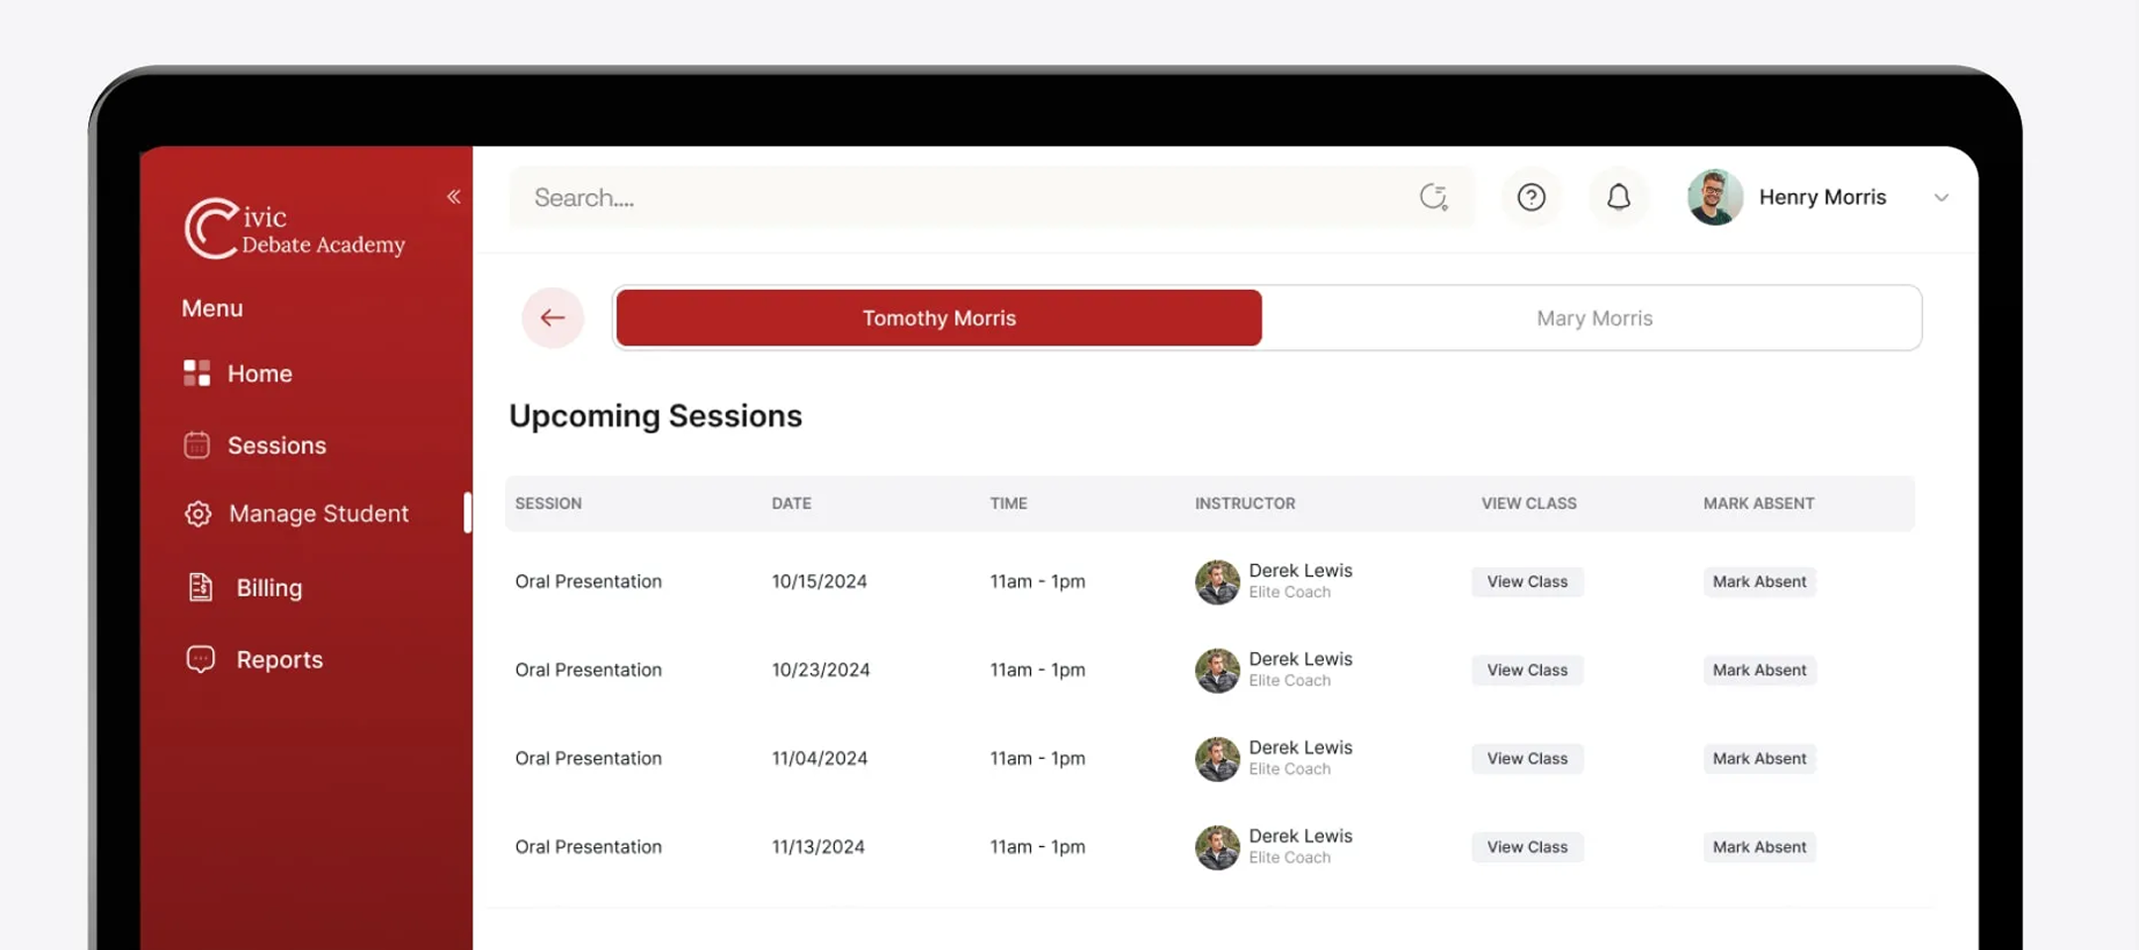Click the Billing invoice icon

201,587
